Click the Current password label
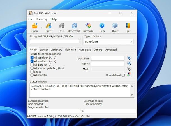This screenshot has height=126, width=171. (39, 101)
